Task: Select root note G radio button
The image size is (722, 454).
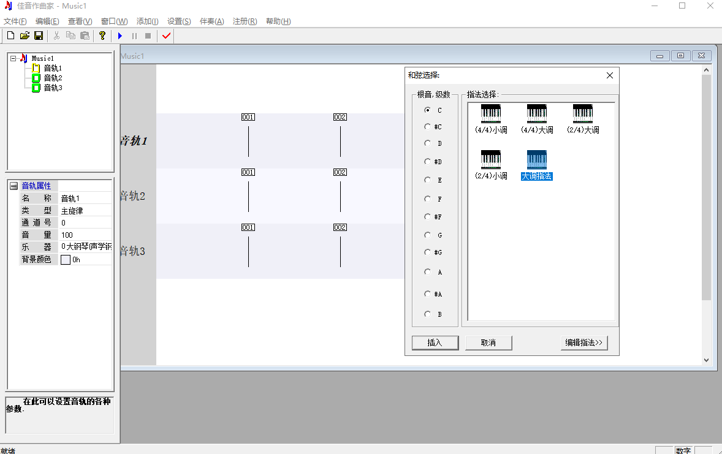Action: 428,235
